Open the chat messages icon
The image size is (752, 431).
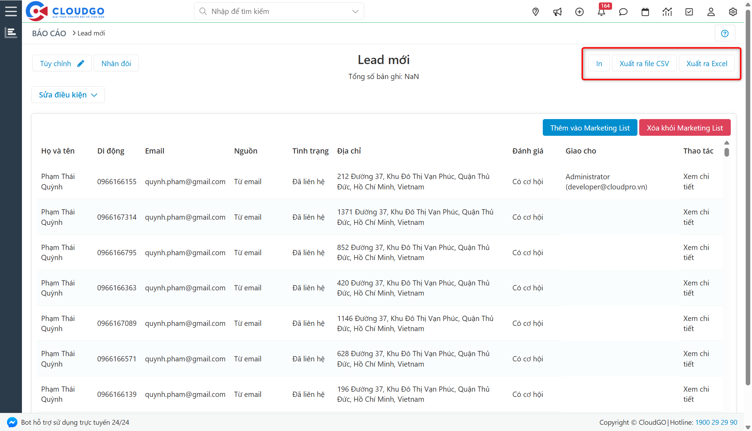tap(623, 11)
